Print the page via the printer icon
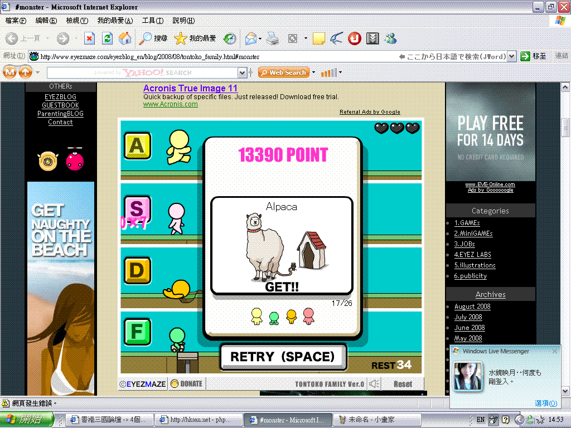Viewport: 571px width, 428px height. [273, 38]
